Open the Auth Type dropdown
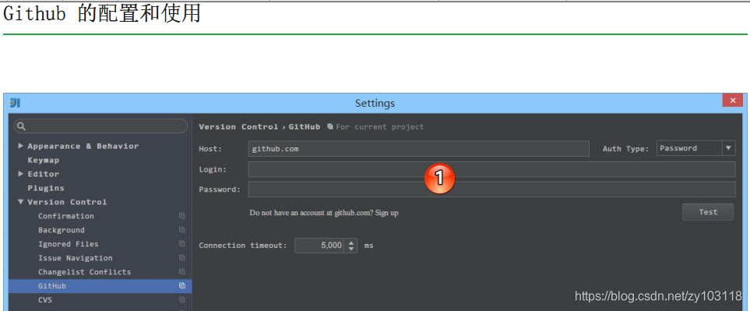 click(696, 148)
